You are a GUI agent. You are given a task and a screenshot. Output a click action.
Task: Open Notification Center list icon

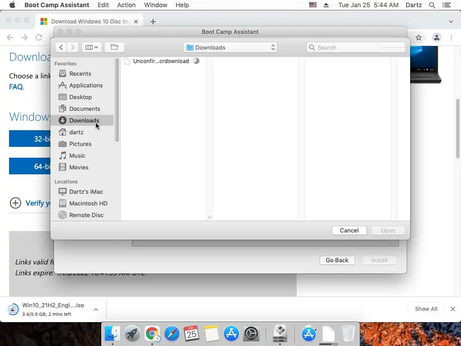coord(446,5)
